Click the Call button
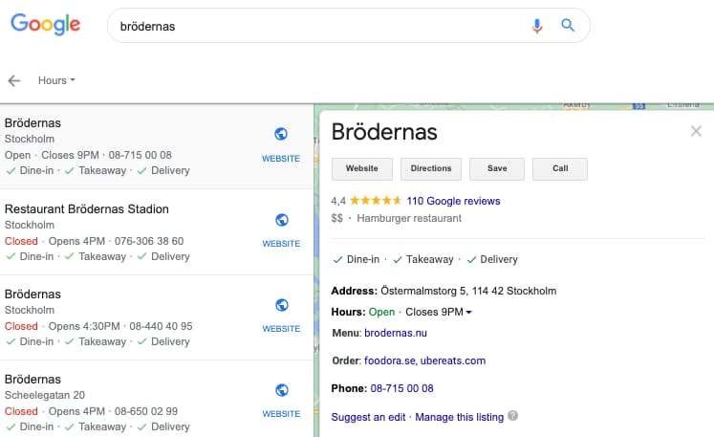 560,168
